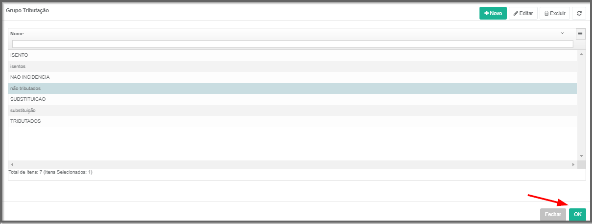This screenshot has width=592, height=224.
Task: Click the refresh icon button
Action: [x=579, y=13]
